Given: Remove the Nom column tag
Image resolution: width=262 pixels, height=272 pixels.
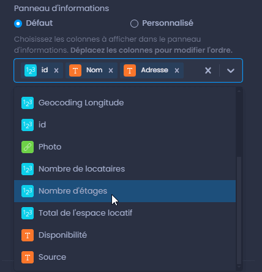Looking at the screenshot, I should coord(111,70).
